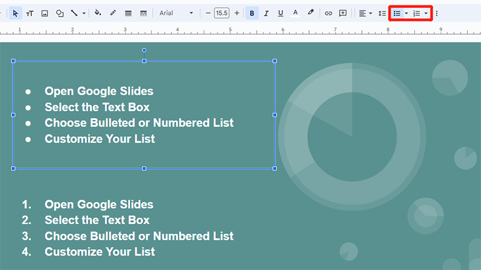Open the Arial font dropdown
481x270 pixels.
pyautogui.click(x=176, y=13)
